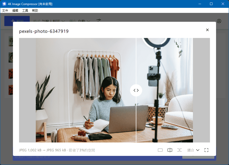The height and width of the screenshot is (165, 229).
Task: Close the image preview dialog
Action: [x=207, y=30]
